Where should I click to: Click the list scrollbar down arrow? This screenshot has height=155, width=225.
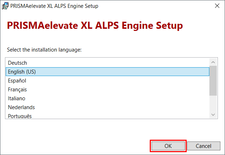pyautogui.click(x=213, y=114)
